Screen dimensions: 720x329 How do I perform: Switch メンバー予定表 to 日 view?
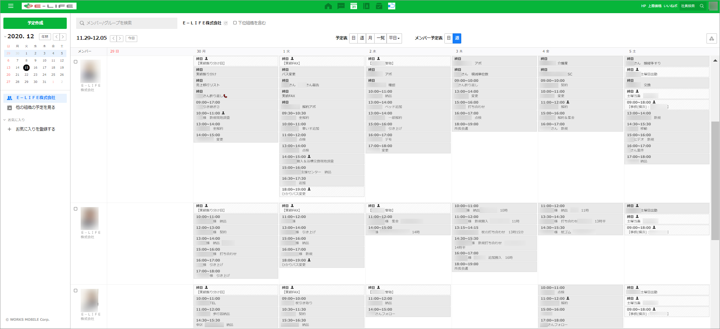tap(448, 38)
